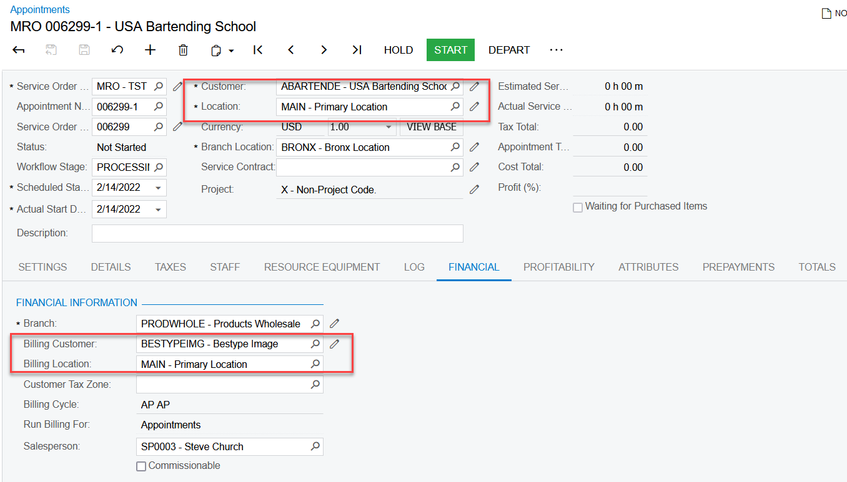Click magnifier in Branch Location field
The height and width of the screenshot is (482, 847).
tap(455, 147)
